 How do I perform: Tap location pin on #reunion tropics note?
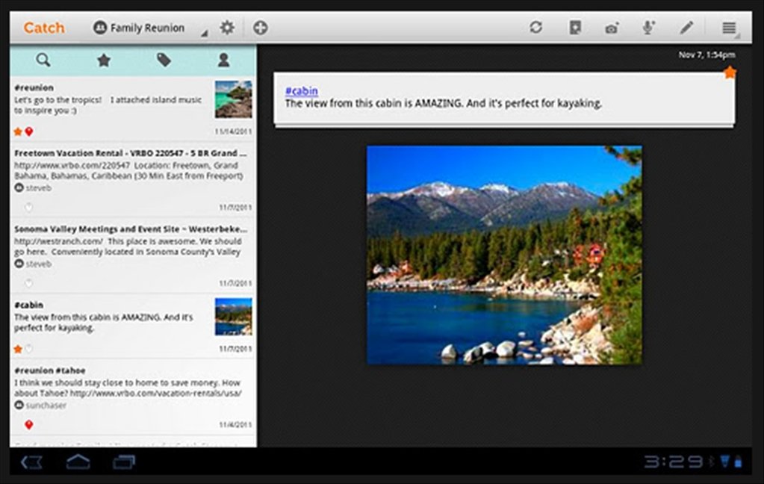tap(29, 131)
